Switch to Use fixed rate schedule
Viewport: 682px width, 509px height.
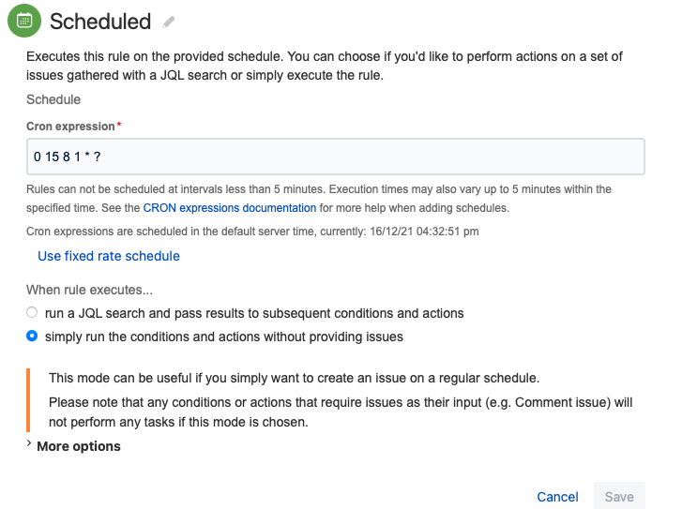(109, 256)
